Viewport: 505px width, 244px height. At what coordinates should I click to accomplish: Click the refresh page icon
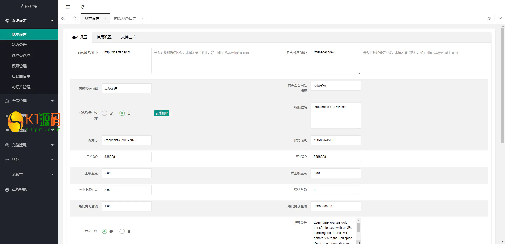click(83, 7)
